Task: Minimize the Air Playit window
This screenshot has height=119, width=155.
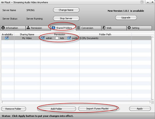Action: click(148, 2)
